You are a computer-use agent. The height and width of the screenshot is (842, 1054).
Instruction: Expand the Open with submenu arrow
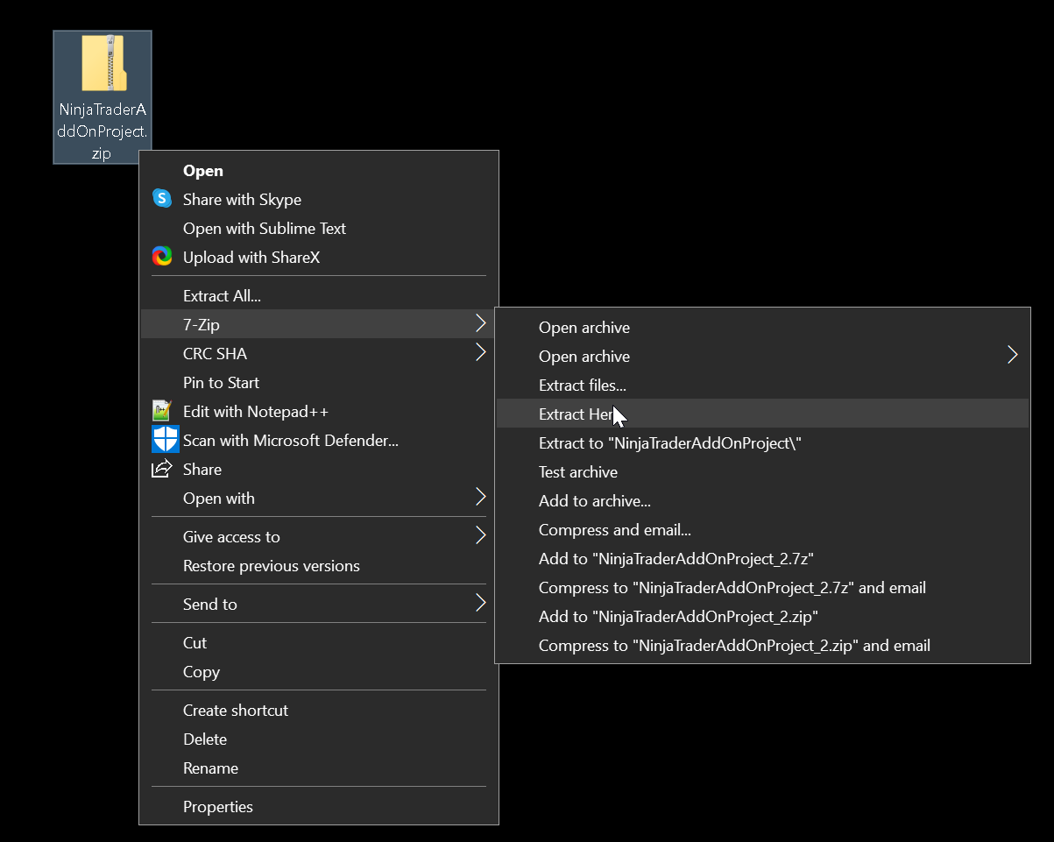[480, 498]
